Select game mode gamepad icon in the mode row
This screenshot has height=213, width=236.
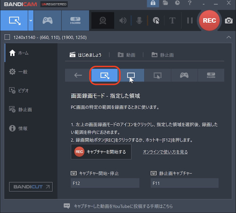click(x=184, y=75)
